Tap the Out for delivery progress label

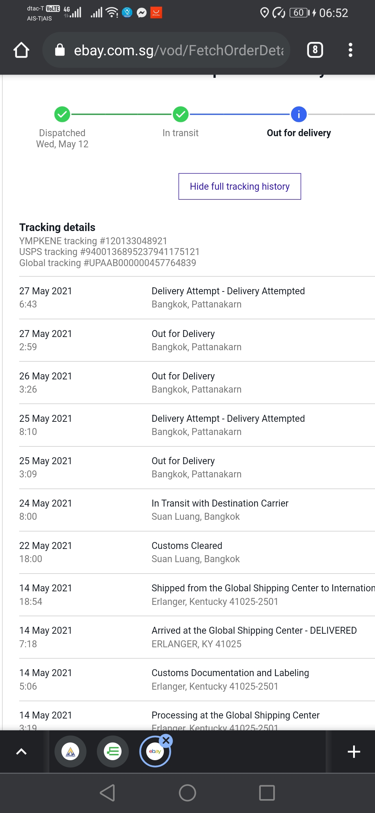299,133
